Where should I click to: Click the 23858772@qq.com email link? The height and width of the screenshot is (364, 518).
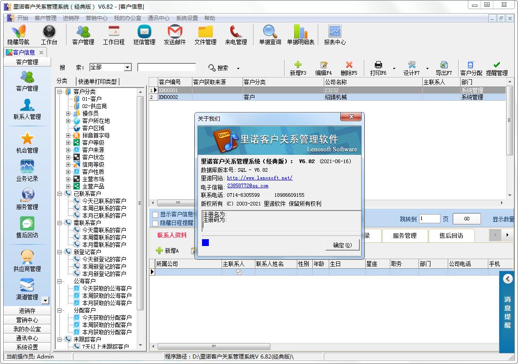coord(248,186)
